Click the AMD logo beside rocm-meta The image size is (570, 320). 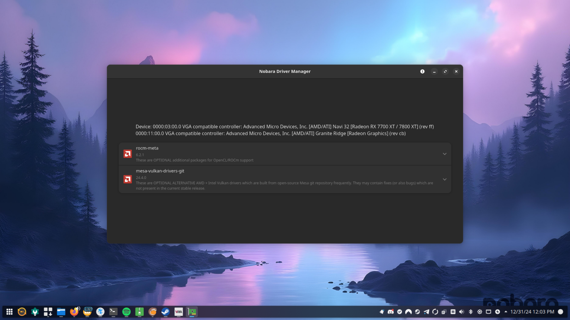[127, 153]
